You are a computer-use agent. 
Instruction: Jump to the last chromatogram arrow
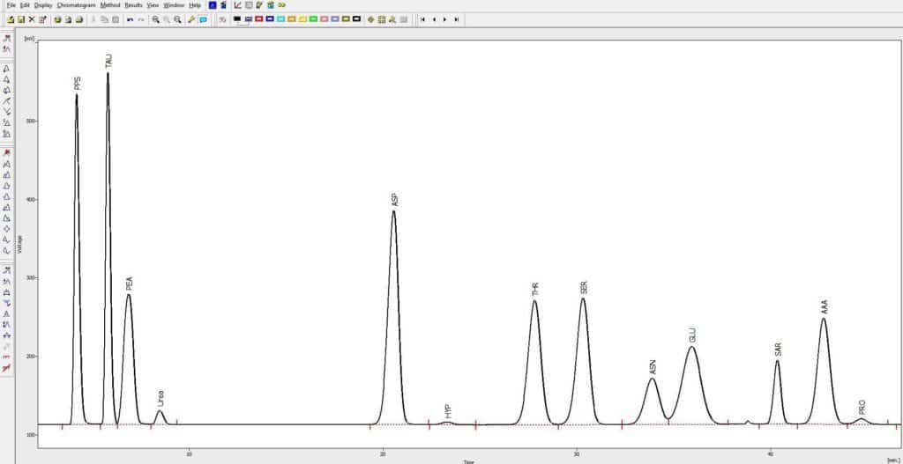coord(457,19)
